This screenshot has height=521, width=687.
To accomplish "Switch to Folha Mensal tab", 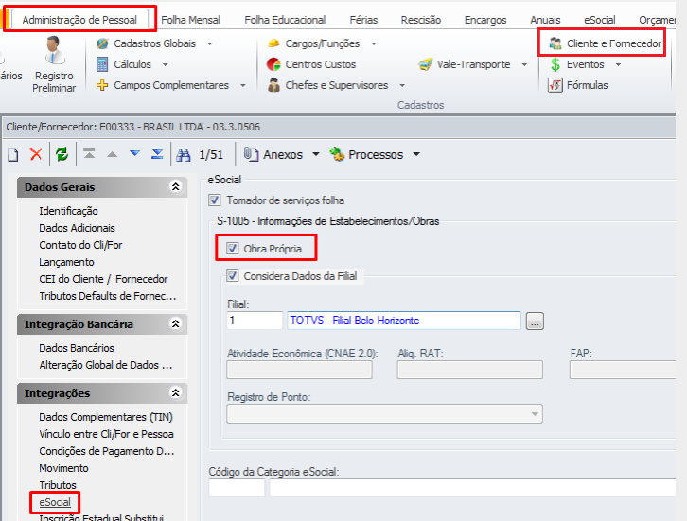I will tap(190, 20).
